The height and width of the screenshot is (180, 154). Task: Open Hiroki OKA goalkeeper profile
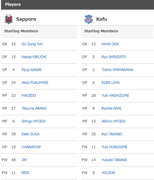click(110, 44)
